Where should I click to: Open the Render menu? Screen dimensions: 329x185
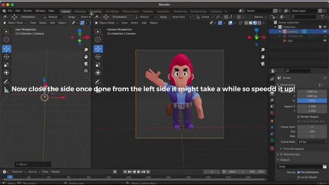28,11
